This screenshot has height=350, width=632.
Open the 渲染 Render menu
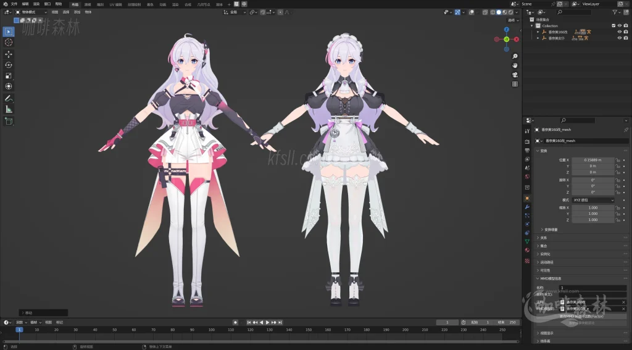(36, 4)
